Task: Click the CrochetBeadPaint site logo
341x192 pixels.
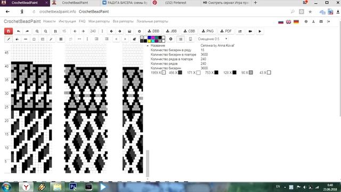Action: (x=22, y=21)
